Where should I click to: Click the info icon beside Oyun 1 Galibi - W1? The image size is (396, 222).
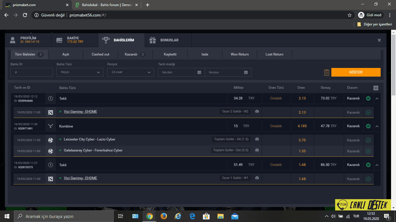pyautogui.click(x=257, y=178)
